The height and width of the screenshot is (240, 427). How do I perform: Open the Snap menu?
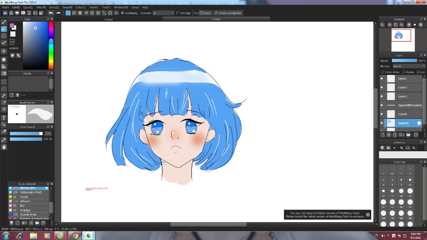click(x=67, y=7)
